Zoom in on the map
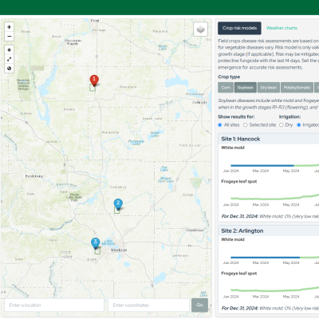The height and width of the screenshot is (319, 319). coord(9,27)
